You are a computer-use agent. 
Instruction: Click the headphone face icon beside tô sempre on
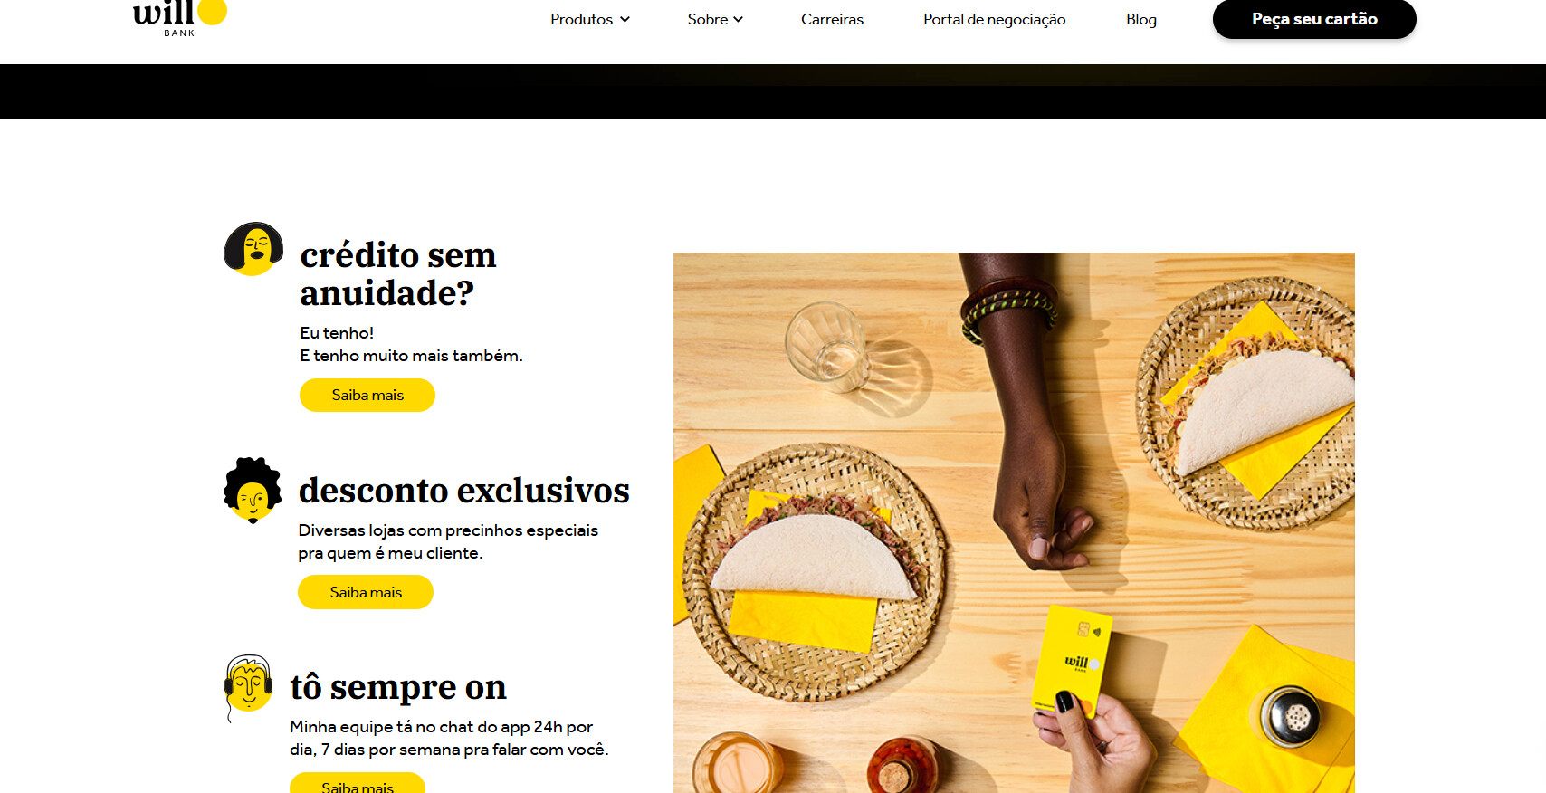pos(248,687)
